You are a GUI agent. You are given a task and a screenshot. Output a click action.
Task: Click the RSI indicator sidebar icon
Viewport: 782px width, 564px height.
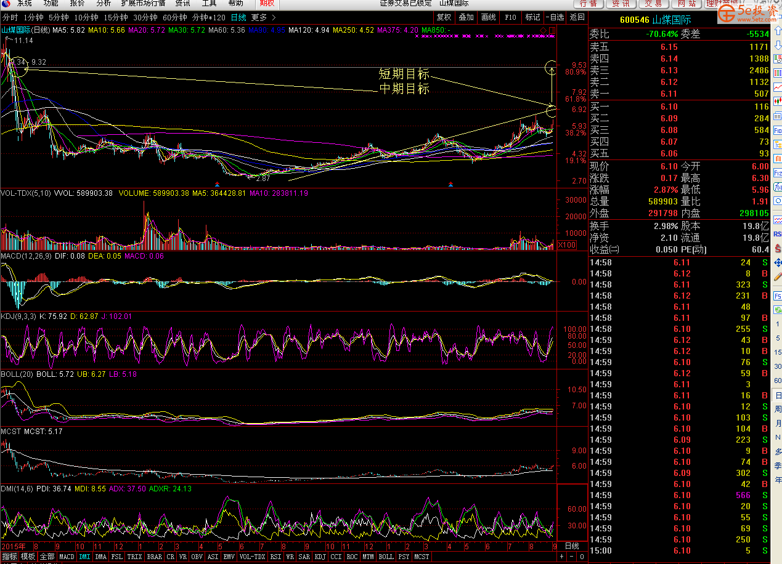[x=778, y=234]
